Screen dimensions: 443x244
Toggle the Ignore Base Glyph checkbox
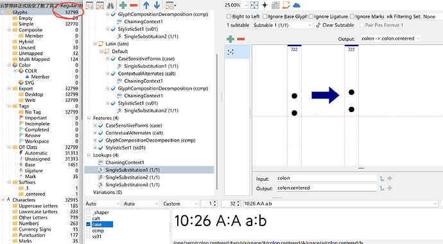[265, 17]
